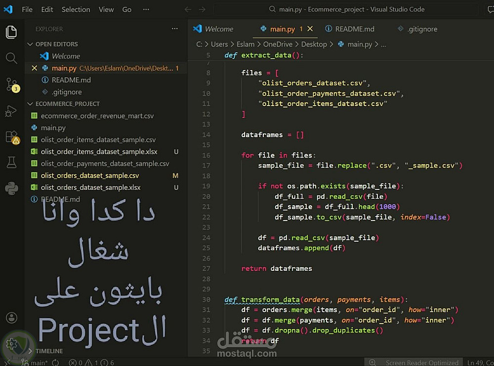494x366 pixels.
Task: Open olist_orders_dataset_sample.xlsx
Action: [91, 187]
